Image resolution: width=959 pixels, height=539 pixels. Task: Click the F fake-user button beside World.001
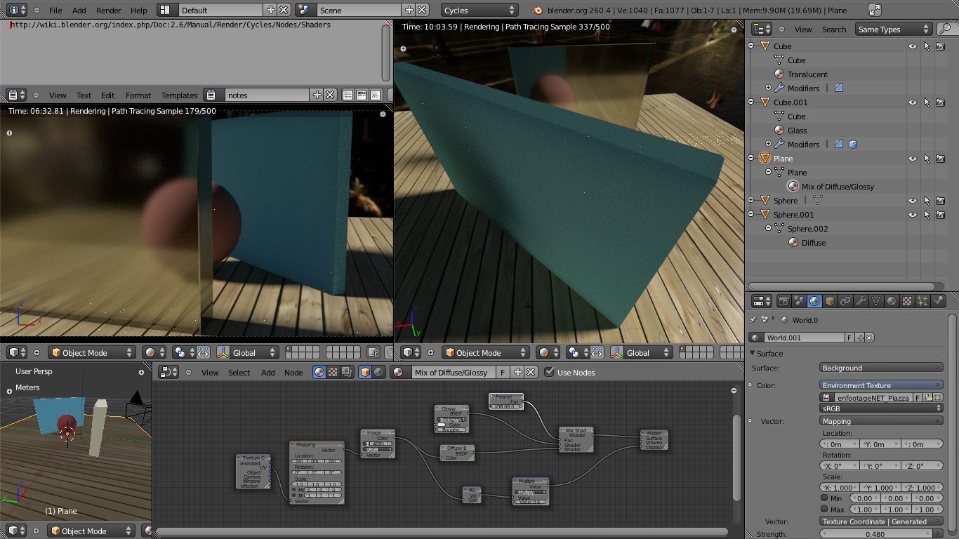click(x=850, y=338)
